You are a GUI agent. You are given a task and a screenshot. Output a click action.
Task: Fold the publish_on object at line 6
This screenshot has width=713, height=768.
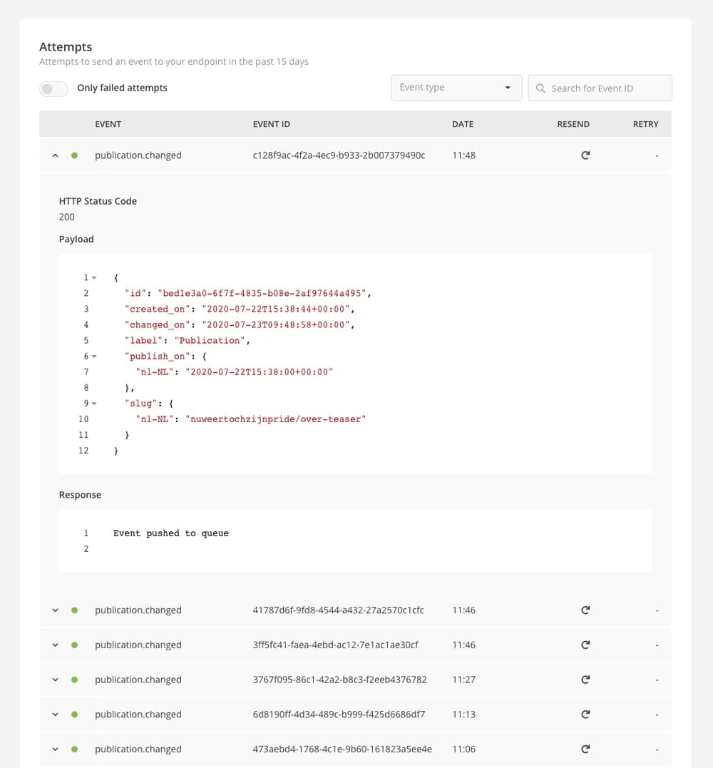(94, 357)
